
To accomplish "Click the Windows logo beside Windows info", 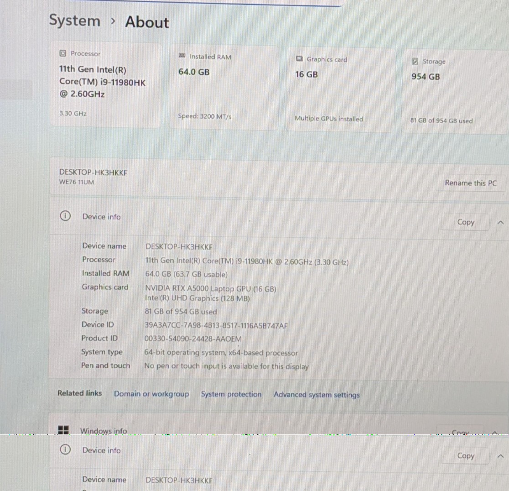I will (63, 430).
